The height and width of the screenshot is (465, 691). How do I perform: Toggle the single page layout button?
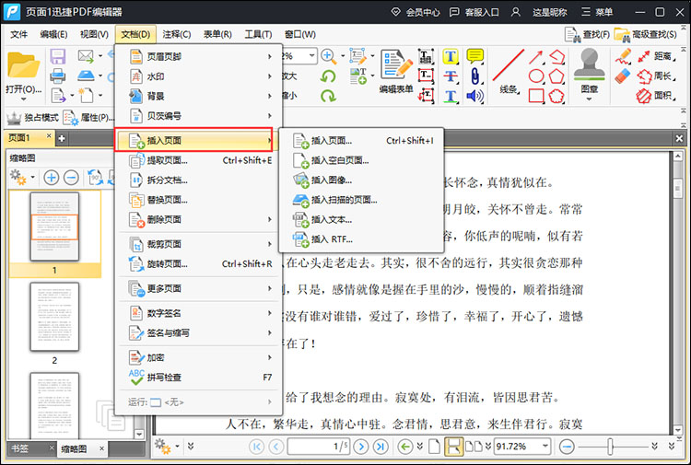click(x=434, y=447)
